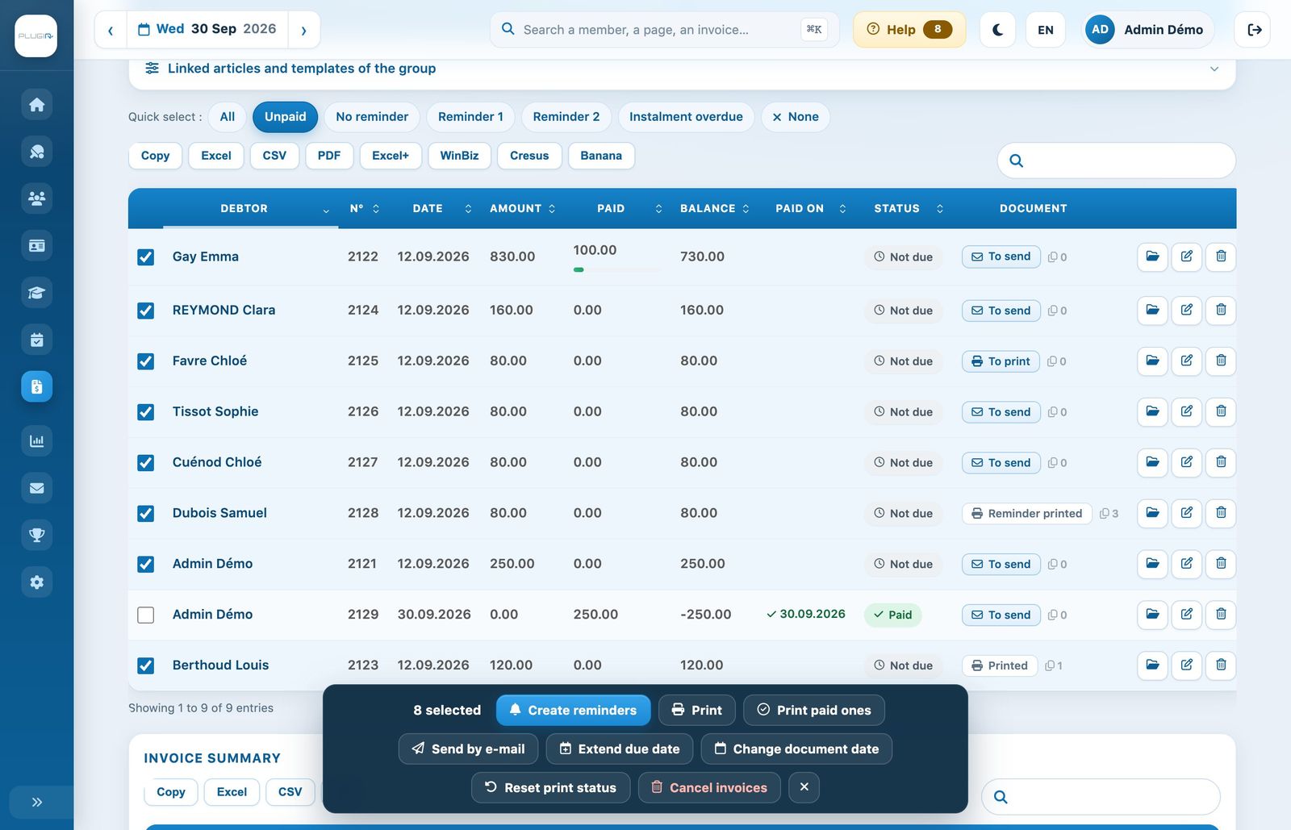Image resolution: width=1291 pixels, height=830 pixels.
Task: Open the invoices sidebar icon
Action: [36, 386]
